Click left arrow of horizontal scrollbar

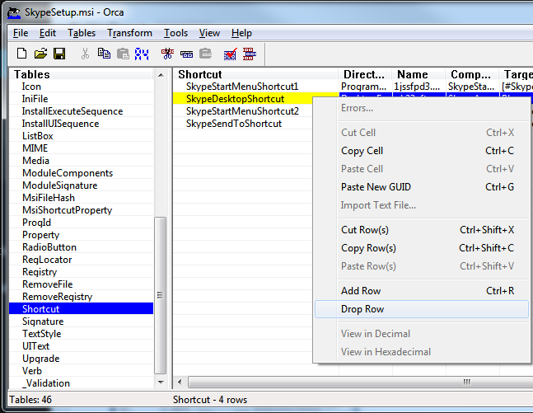[x=180, y=382]
